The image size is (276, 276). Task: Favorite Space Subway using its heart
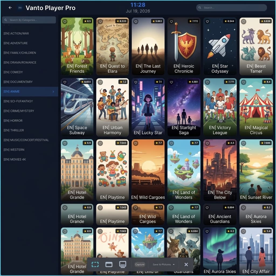point(65,82)
